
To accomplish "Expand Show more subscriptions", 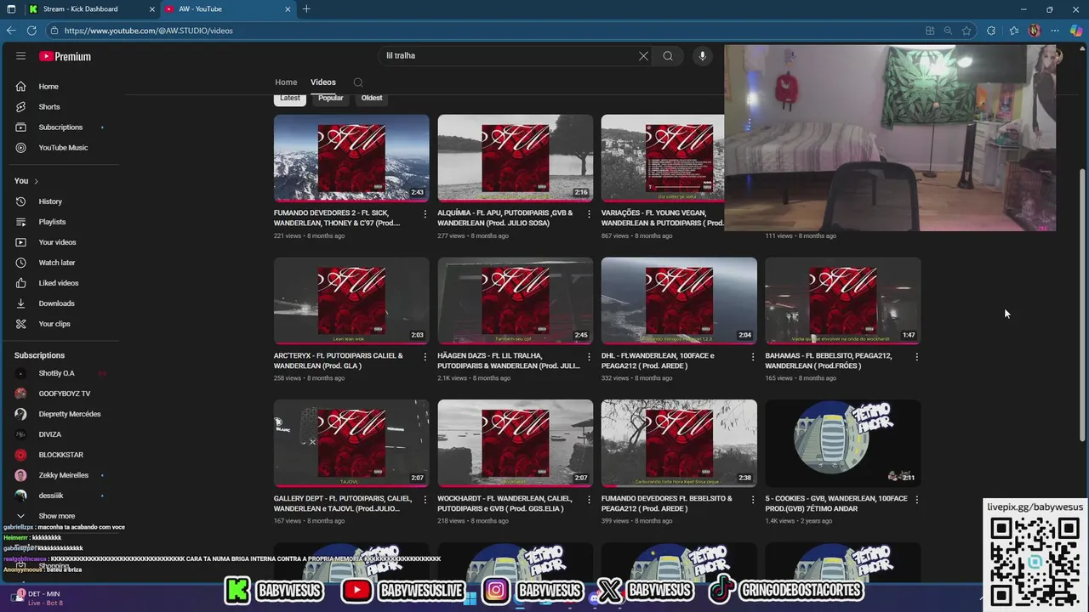I will 56,516.
